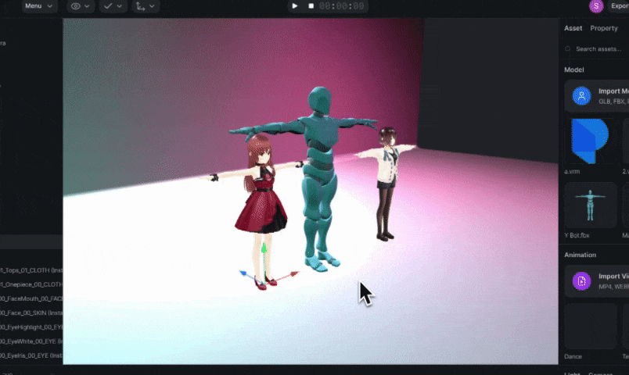Click the purple user avatar icon

coord(597,6)
